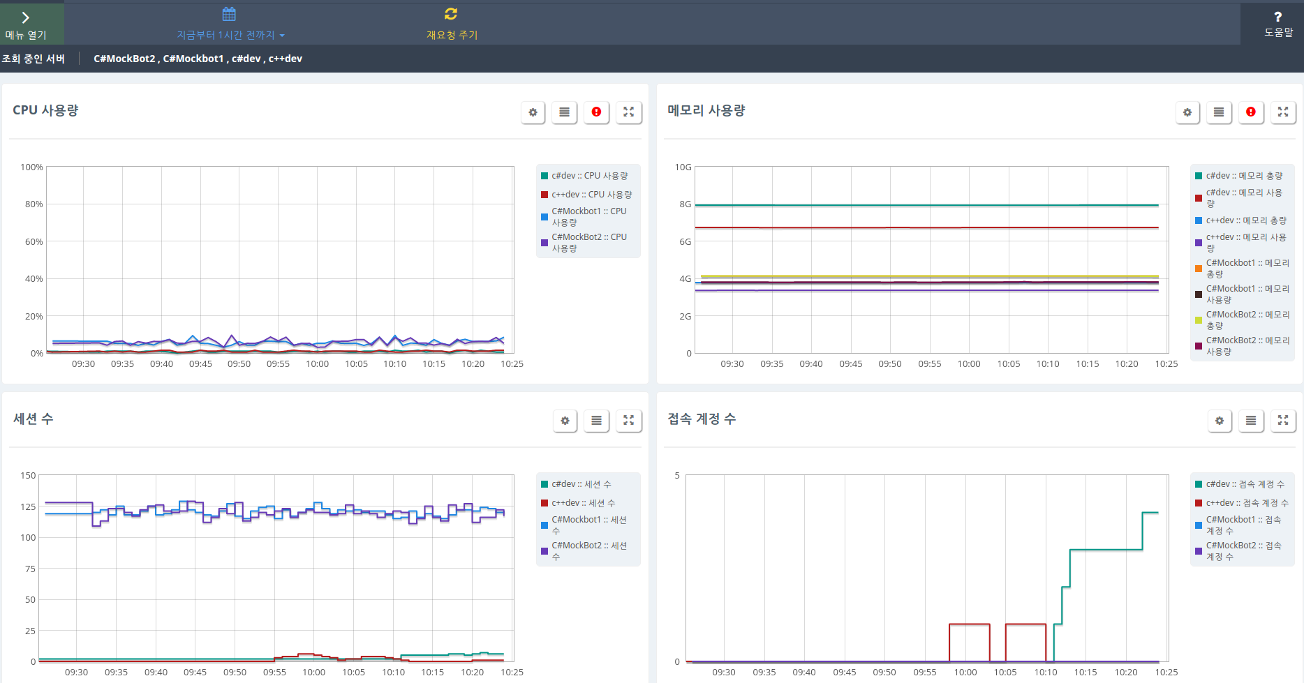Open 메모리 사용량 chart list view
This screenshot has height=683, width=1304.
(x=1219, y=112)
